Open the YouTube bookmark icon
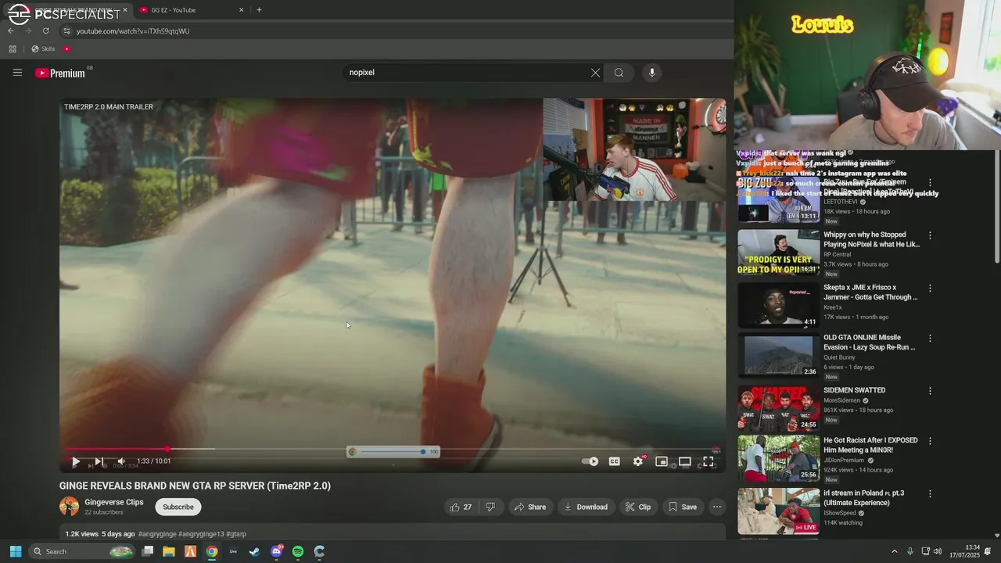Viewport: 1001px width, 563px height. tap(66, 48)
